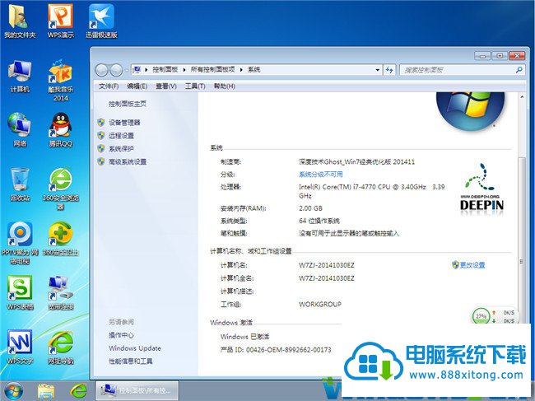Click the Forward navigation arrow button
Screen dimensions: 535x401
(116, 70)
